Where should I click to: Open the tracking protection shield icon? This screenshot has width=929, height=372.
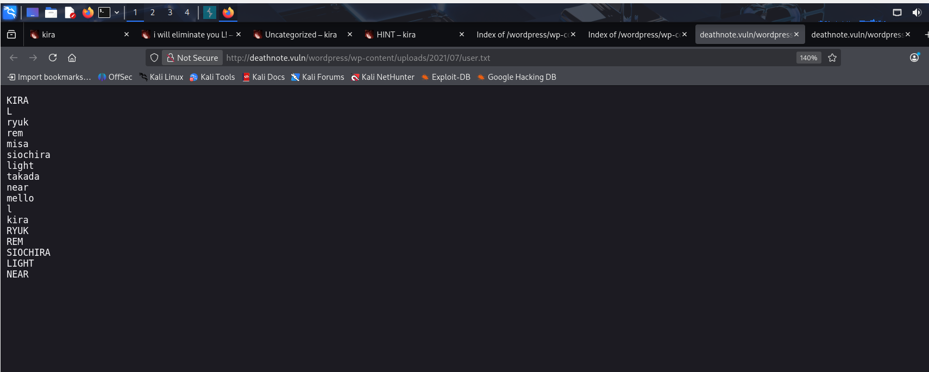(154, 58)
